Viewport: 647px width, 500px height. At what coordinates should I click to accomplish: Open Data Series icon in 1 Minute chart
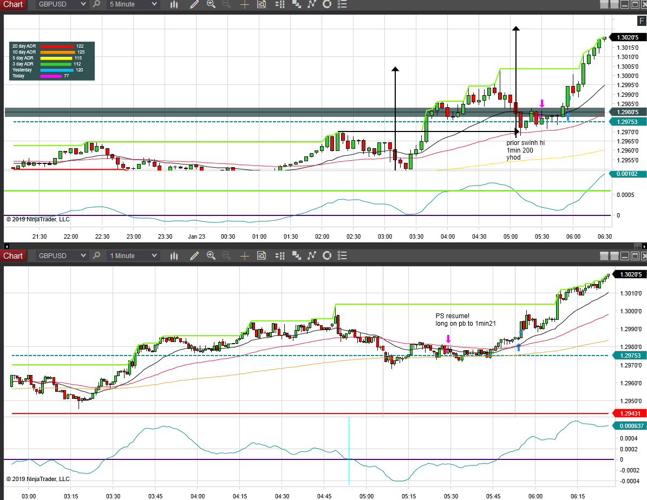pyautogui.click(x=296, y=256)
